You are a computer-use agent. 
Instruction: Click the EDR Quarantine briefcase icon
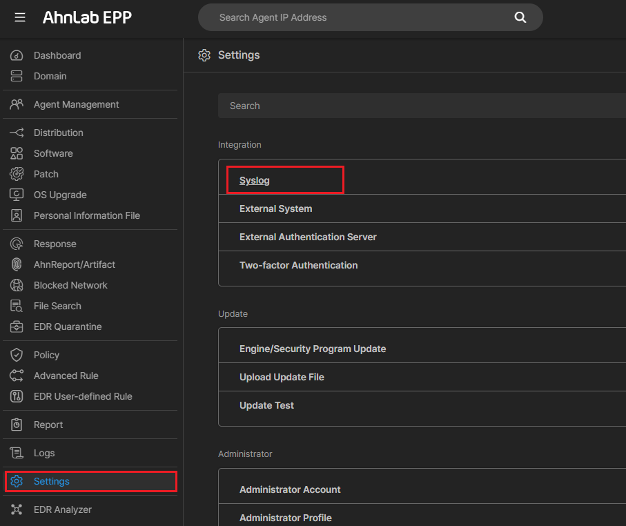[17, 327]
